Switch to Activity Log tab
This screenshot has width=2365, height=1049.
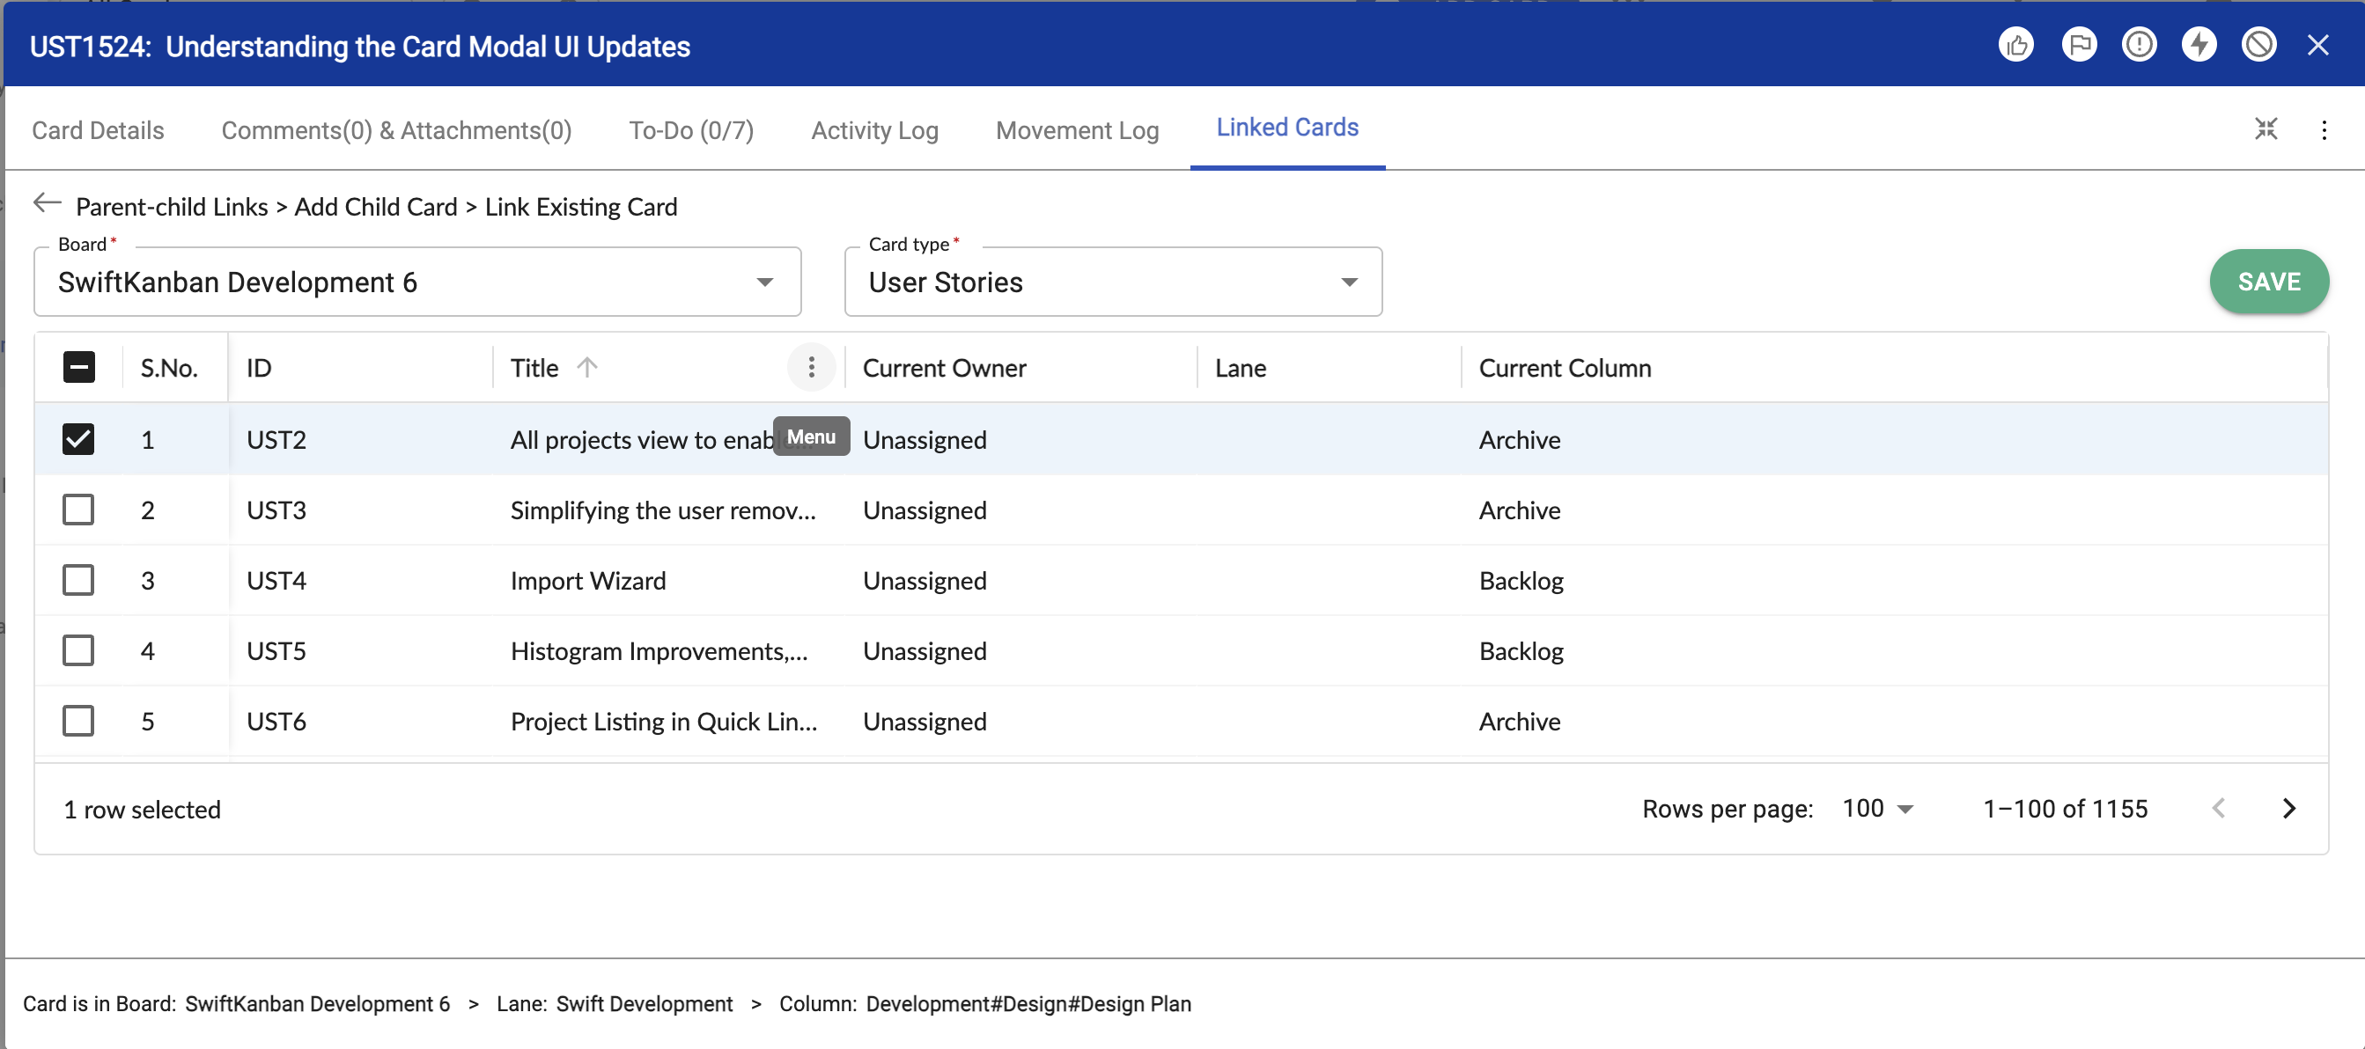click(x=875, y=130)
